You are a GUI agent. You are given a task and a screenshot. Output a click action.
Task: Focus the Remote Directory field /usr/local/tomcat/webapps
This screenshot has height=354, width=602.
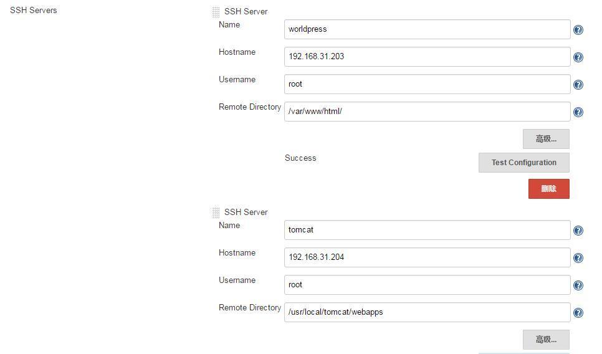427,312
